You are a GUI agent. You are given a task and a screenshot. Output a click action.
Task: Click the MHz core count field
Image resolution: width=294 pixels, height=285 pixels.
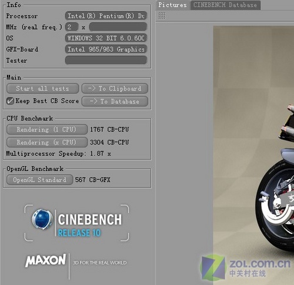(72, 27)
